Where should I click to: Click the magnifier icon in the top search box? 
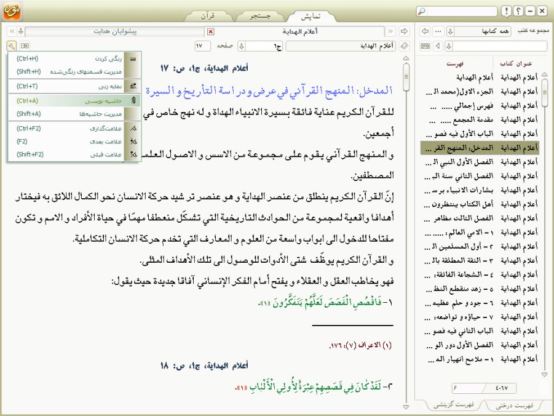coord(422,11)
